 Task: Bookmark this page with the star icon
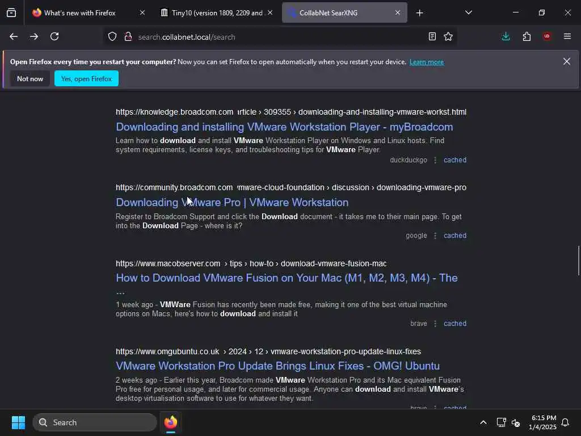pyautogui.click(x=448, y=36)
